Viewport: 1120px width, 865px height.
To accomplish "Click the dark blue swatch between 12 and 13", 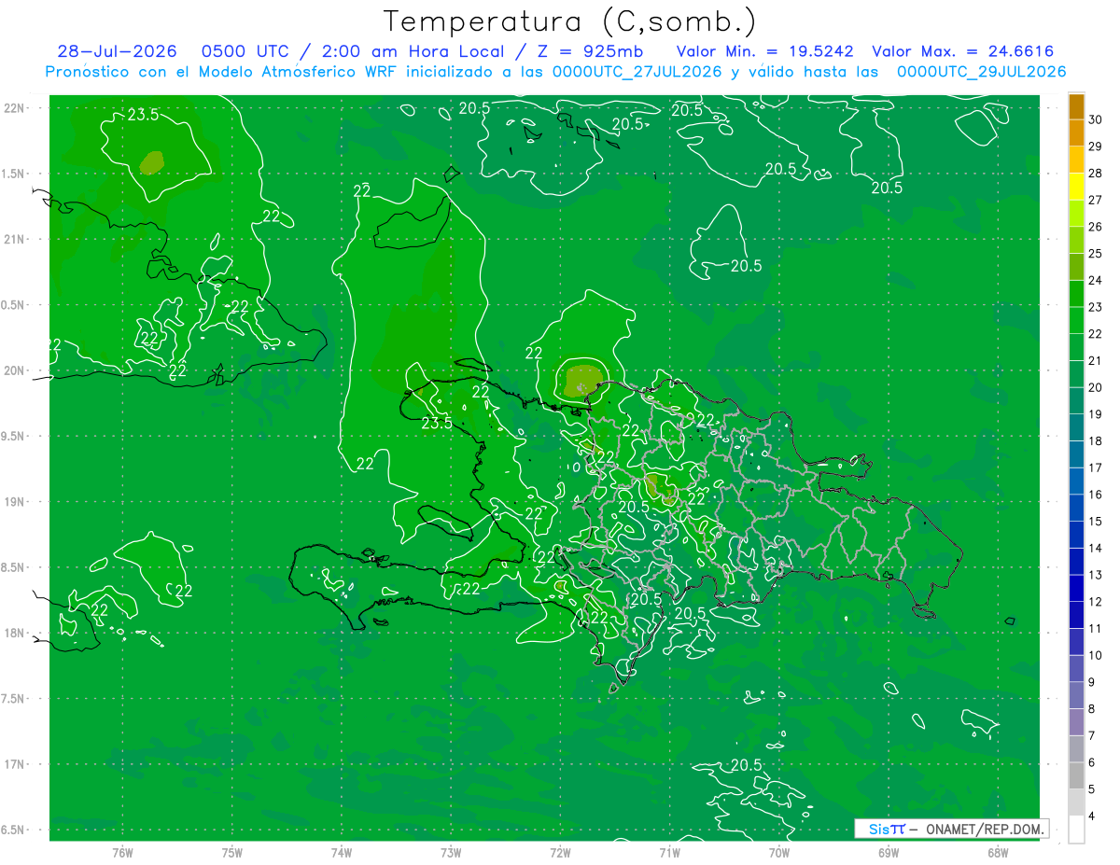I will click(1076, 589).
